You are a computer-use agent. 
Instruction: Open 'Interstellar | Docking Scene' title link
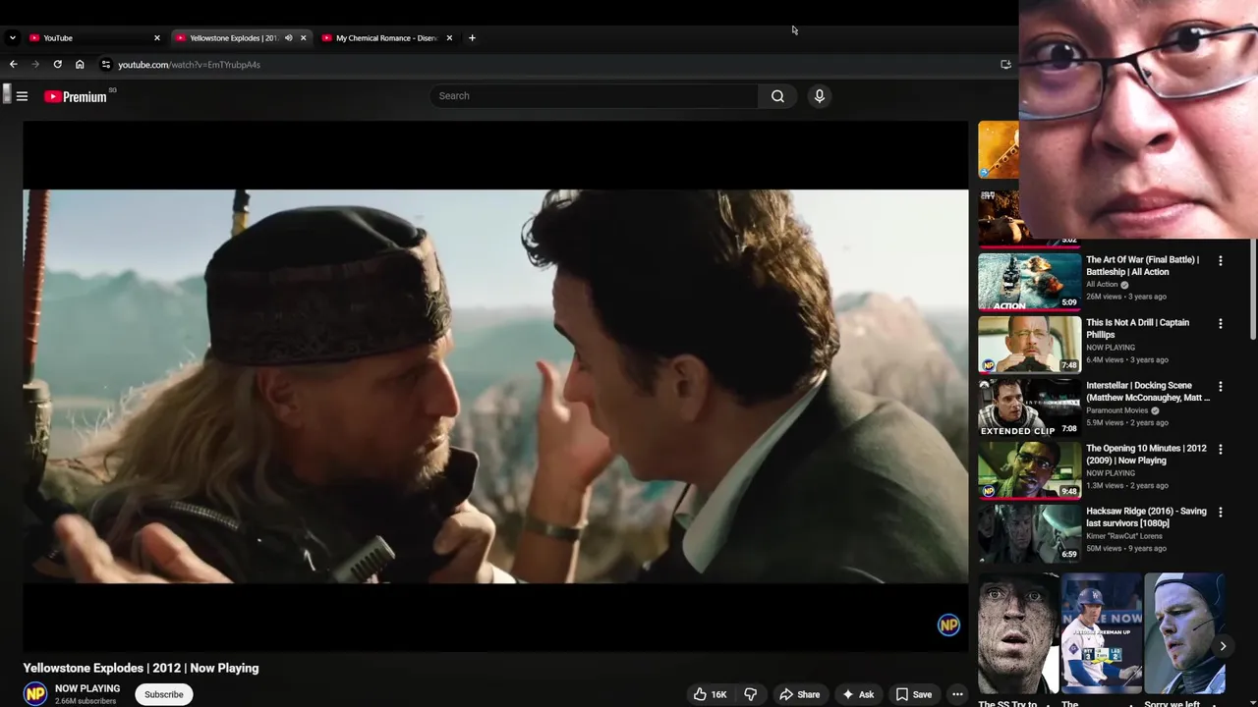[x=1148, y=392]
